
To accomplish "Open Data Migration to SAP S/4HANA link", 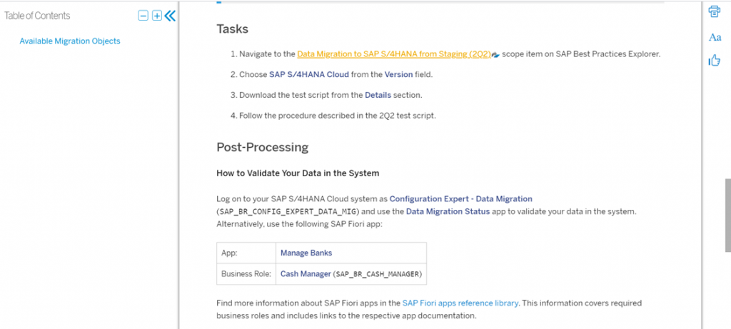I will 394,54.
